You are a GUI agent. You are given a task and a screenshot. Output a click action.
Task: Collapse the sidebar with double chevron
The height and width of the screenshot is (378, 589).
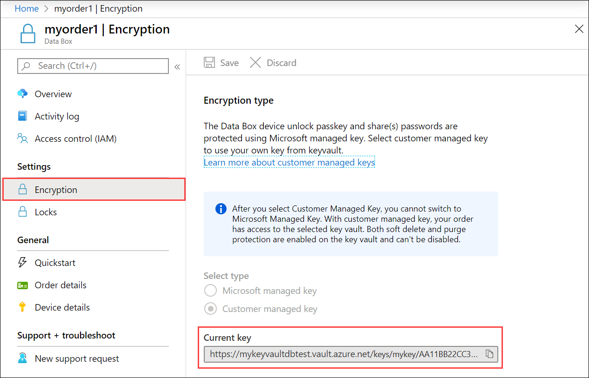pos(177,67)
